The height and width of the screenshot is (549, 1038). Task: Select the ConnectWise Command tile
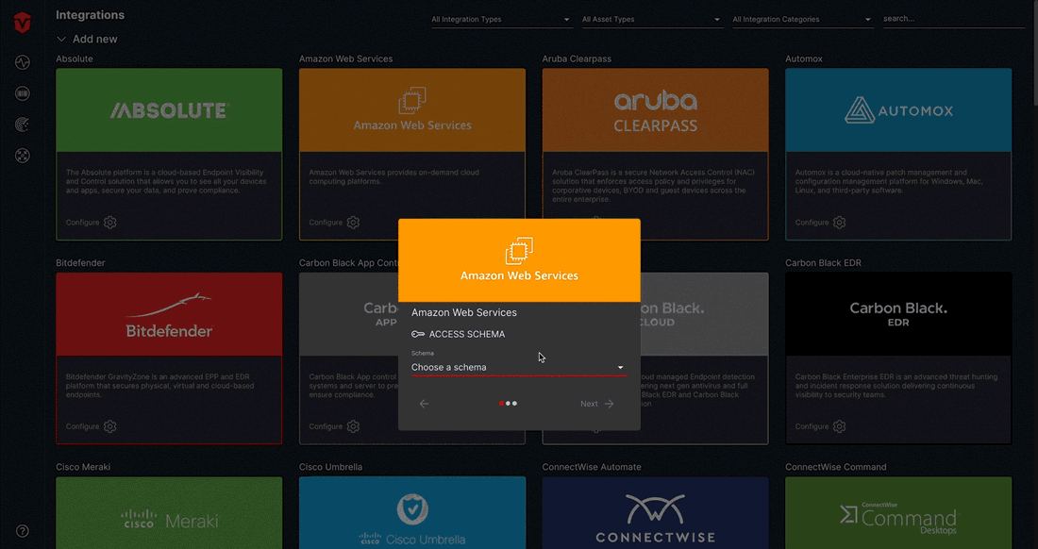point(898,512)
